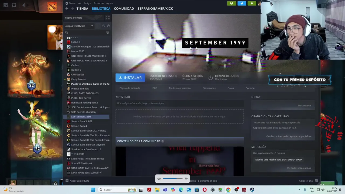This screenshot has width=345, height=194.
Task: Open the Productos menu
Action: (x=99, y=3)
